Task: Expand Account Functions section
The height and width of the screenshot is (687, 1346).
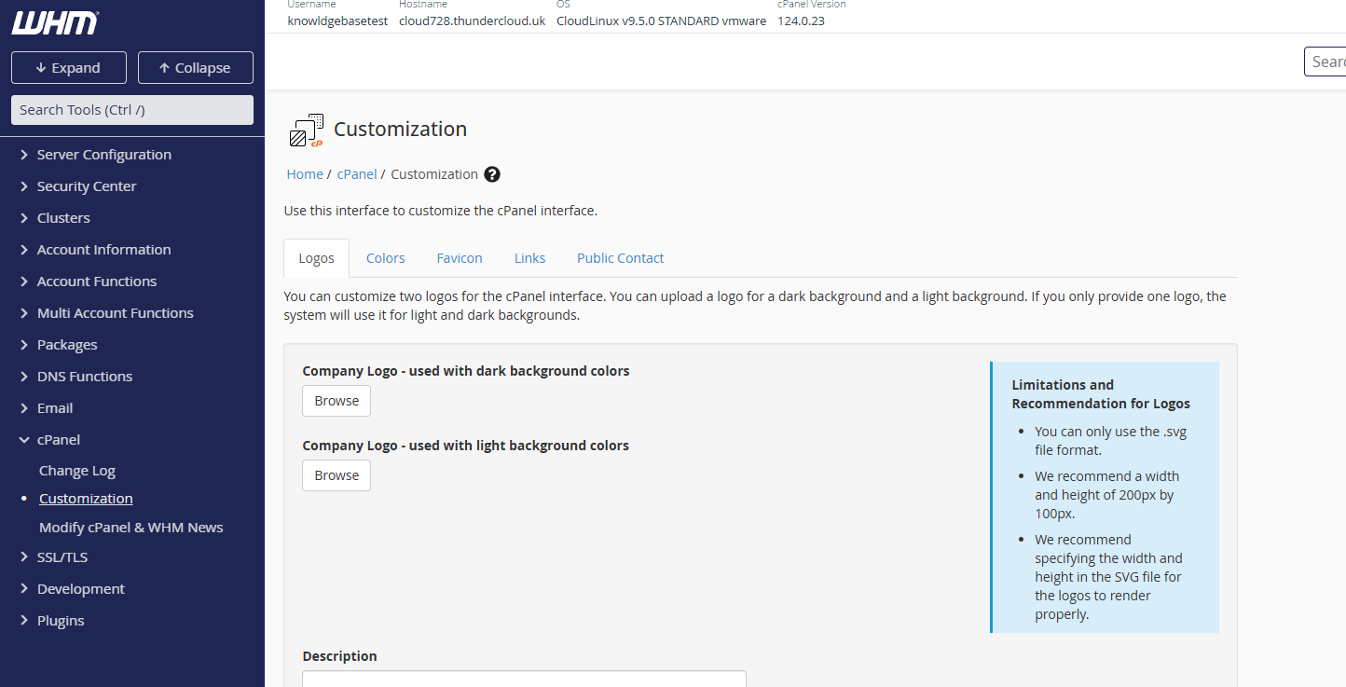Action: pyautogui.click(x=96, y=282)
